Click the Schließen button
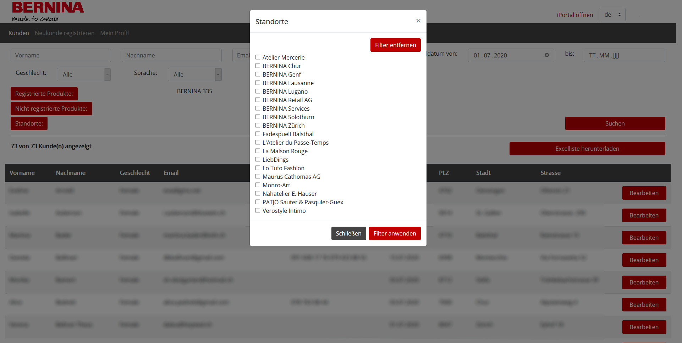This screenshot has height=343, width=682. click(348, 233)
